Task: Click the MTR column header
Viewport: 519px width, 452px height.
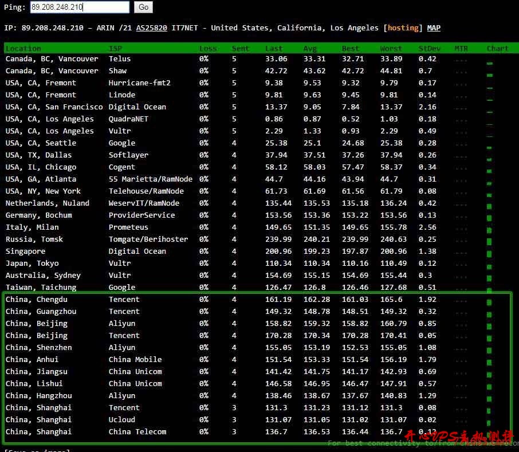Action: click(x=461, y=49)
